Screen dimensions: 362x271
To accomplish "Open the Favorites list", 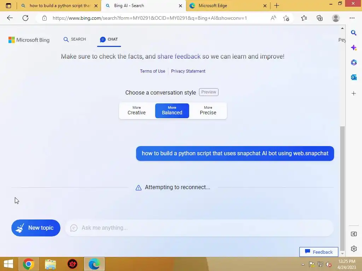I will tap(304, 18).
